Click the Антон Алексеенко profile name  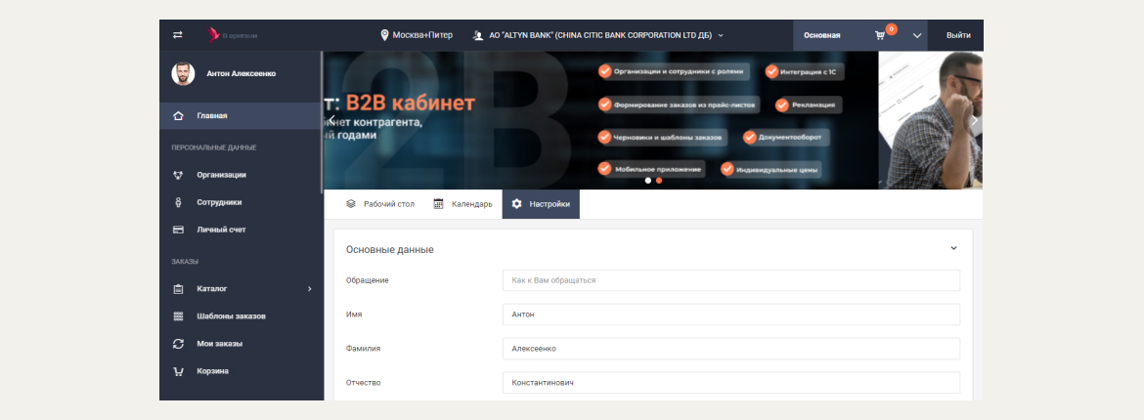click(242, 73)
